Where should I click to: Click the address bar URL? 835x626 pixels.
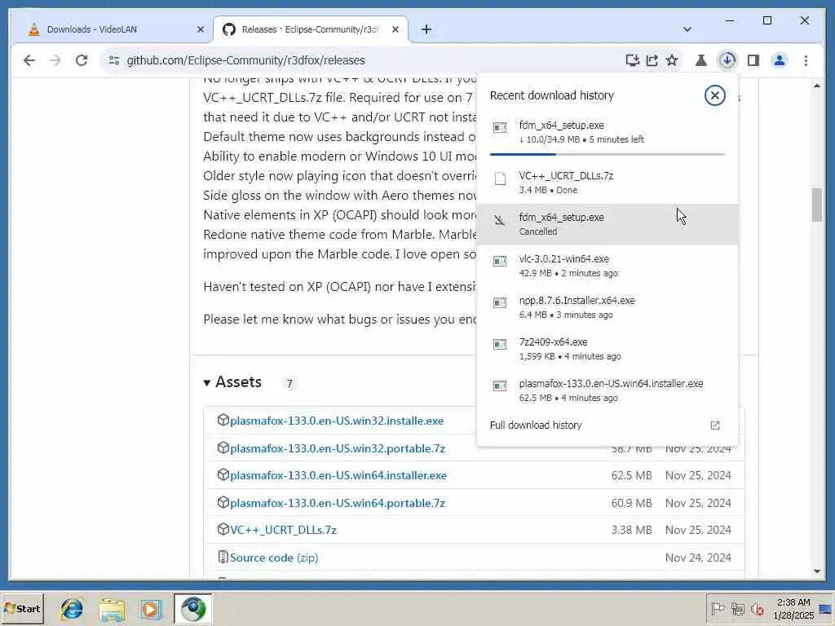pyautogui.click(x=245, y=60)
